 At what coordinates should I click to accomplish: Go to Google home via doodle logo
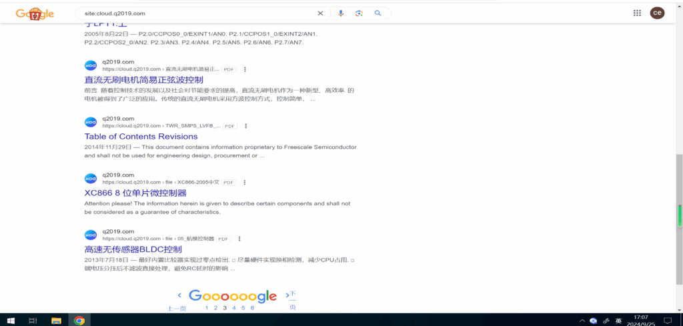pyautogui.click(x=35, y=13)
